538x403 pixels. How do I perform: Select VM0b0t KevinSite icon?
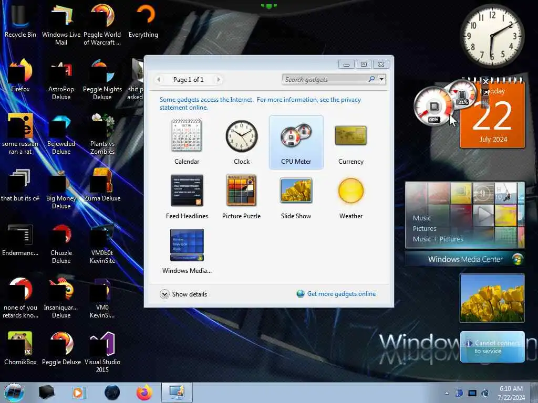click(x=102, y=243)
